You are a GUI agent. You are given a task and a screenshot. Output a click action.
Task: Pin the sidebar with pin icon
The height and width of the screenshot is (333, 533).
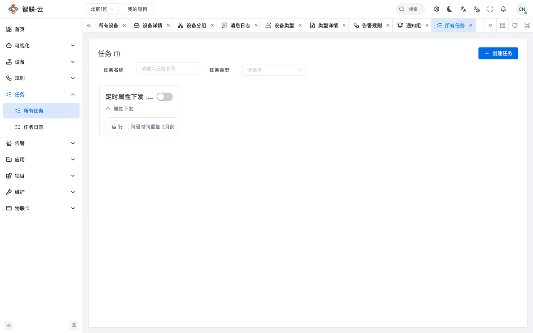[74, 326]
